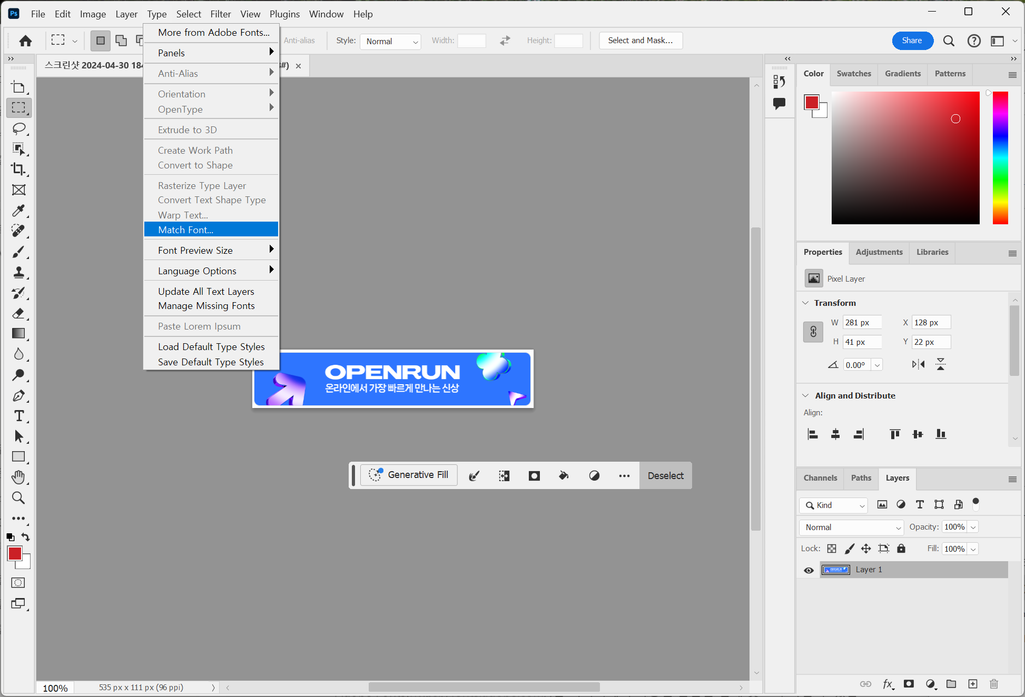
Task: Select the Hand tool
Action: pos(18,477)
